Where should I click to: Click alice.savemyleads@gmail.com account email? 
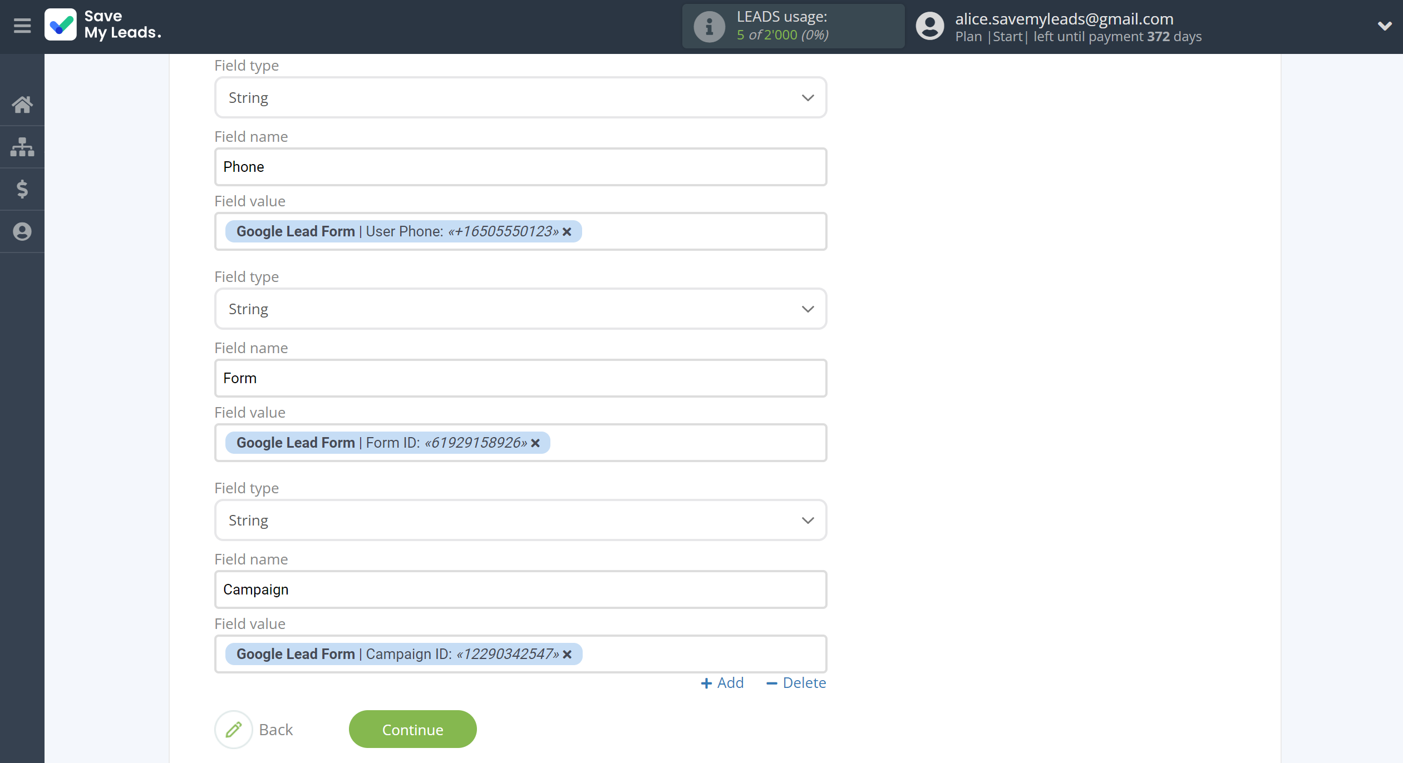point(1064,18)
